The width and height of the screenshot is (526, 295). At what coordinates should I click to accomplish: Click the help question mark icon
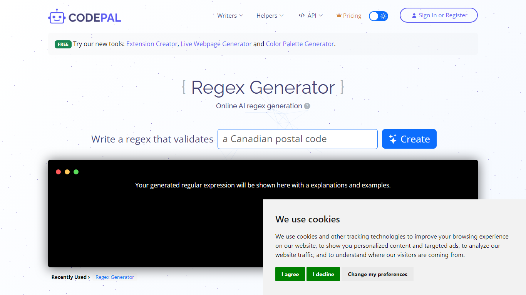(307, 106)
